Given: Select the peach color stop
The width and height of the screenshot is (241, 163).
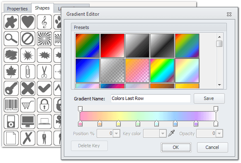Looking at the screenshot, I should pos(100,123).
